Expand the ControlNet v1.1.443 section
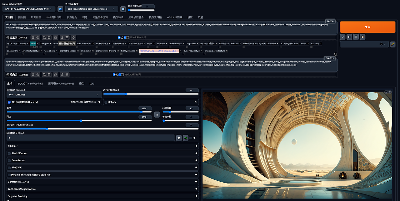This screenshot has width=400, height=201. (102, 182)
